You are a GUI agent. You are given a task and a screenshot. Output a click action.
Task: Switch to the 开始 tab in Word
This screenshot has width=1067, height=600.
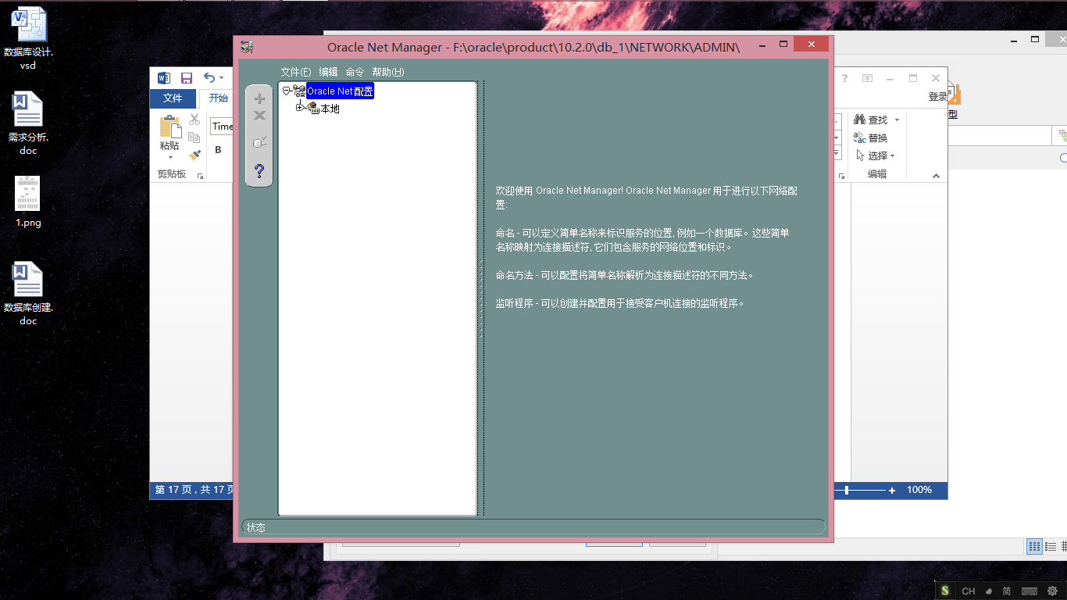point(218,98)
